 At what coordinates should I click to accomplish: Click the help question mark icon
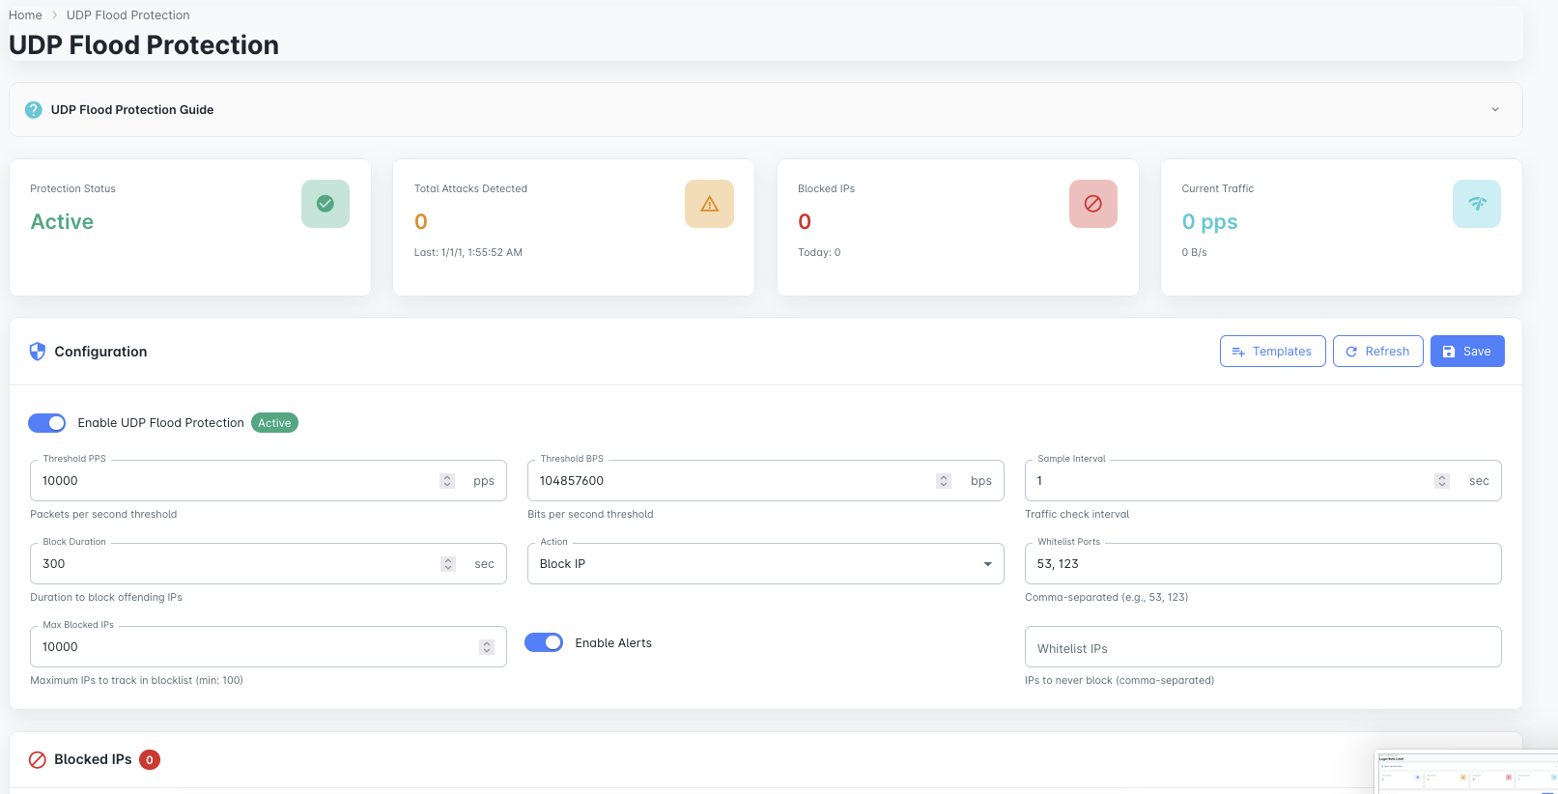click(33, 110)
